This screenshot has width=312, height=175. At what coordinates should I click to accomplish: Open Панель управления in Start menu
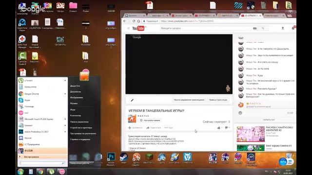point(79,122)
